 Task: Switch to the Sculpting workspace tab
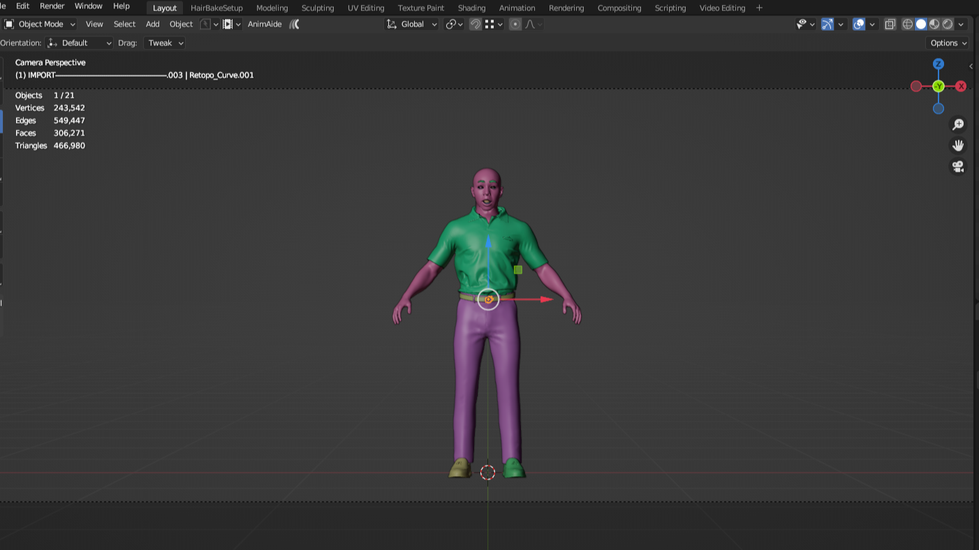tap(318, 8)
